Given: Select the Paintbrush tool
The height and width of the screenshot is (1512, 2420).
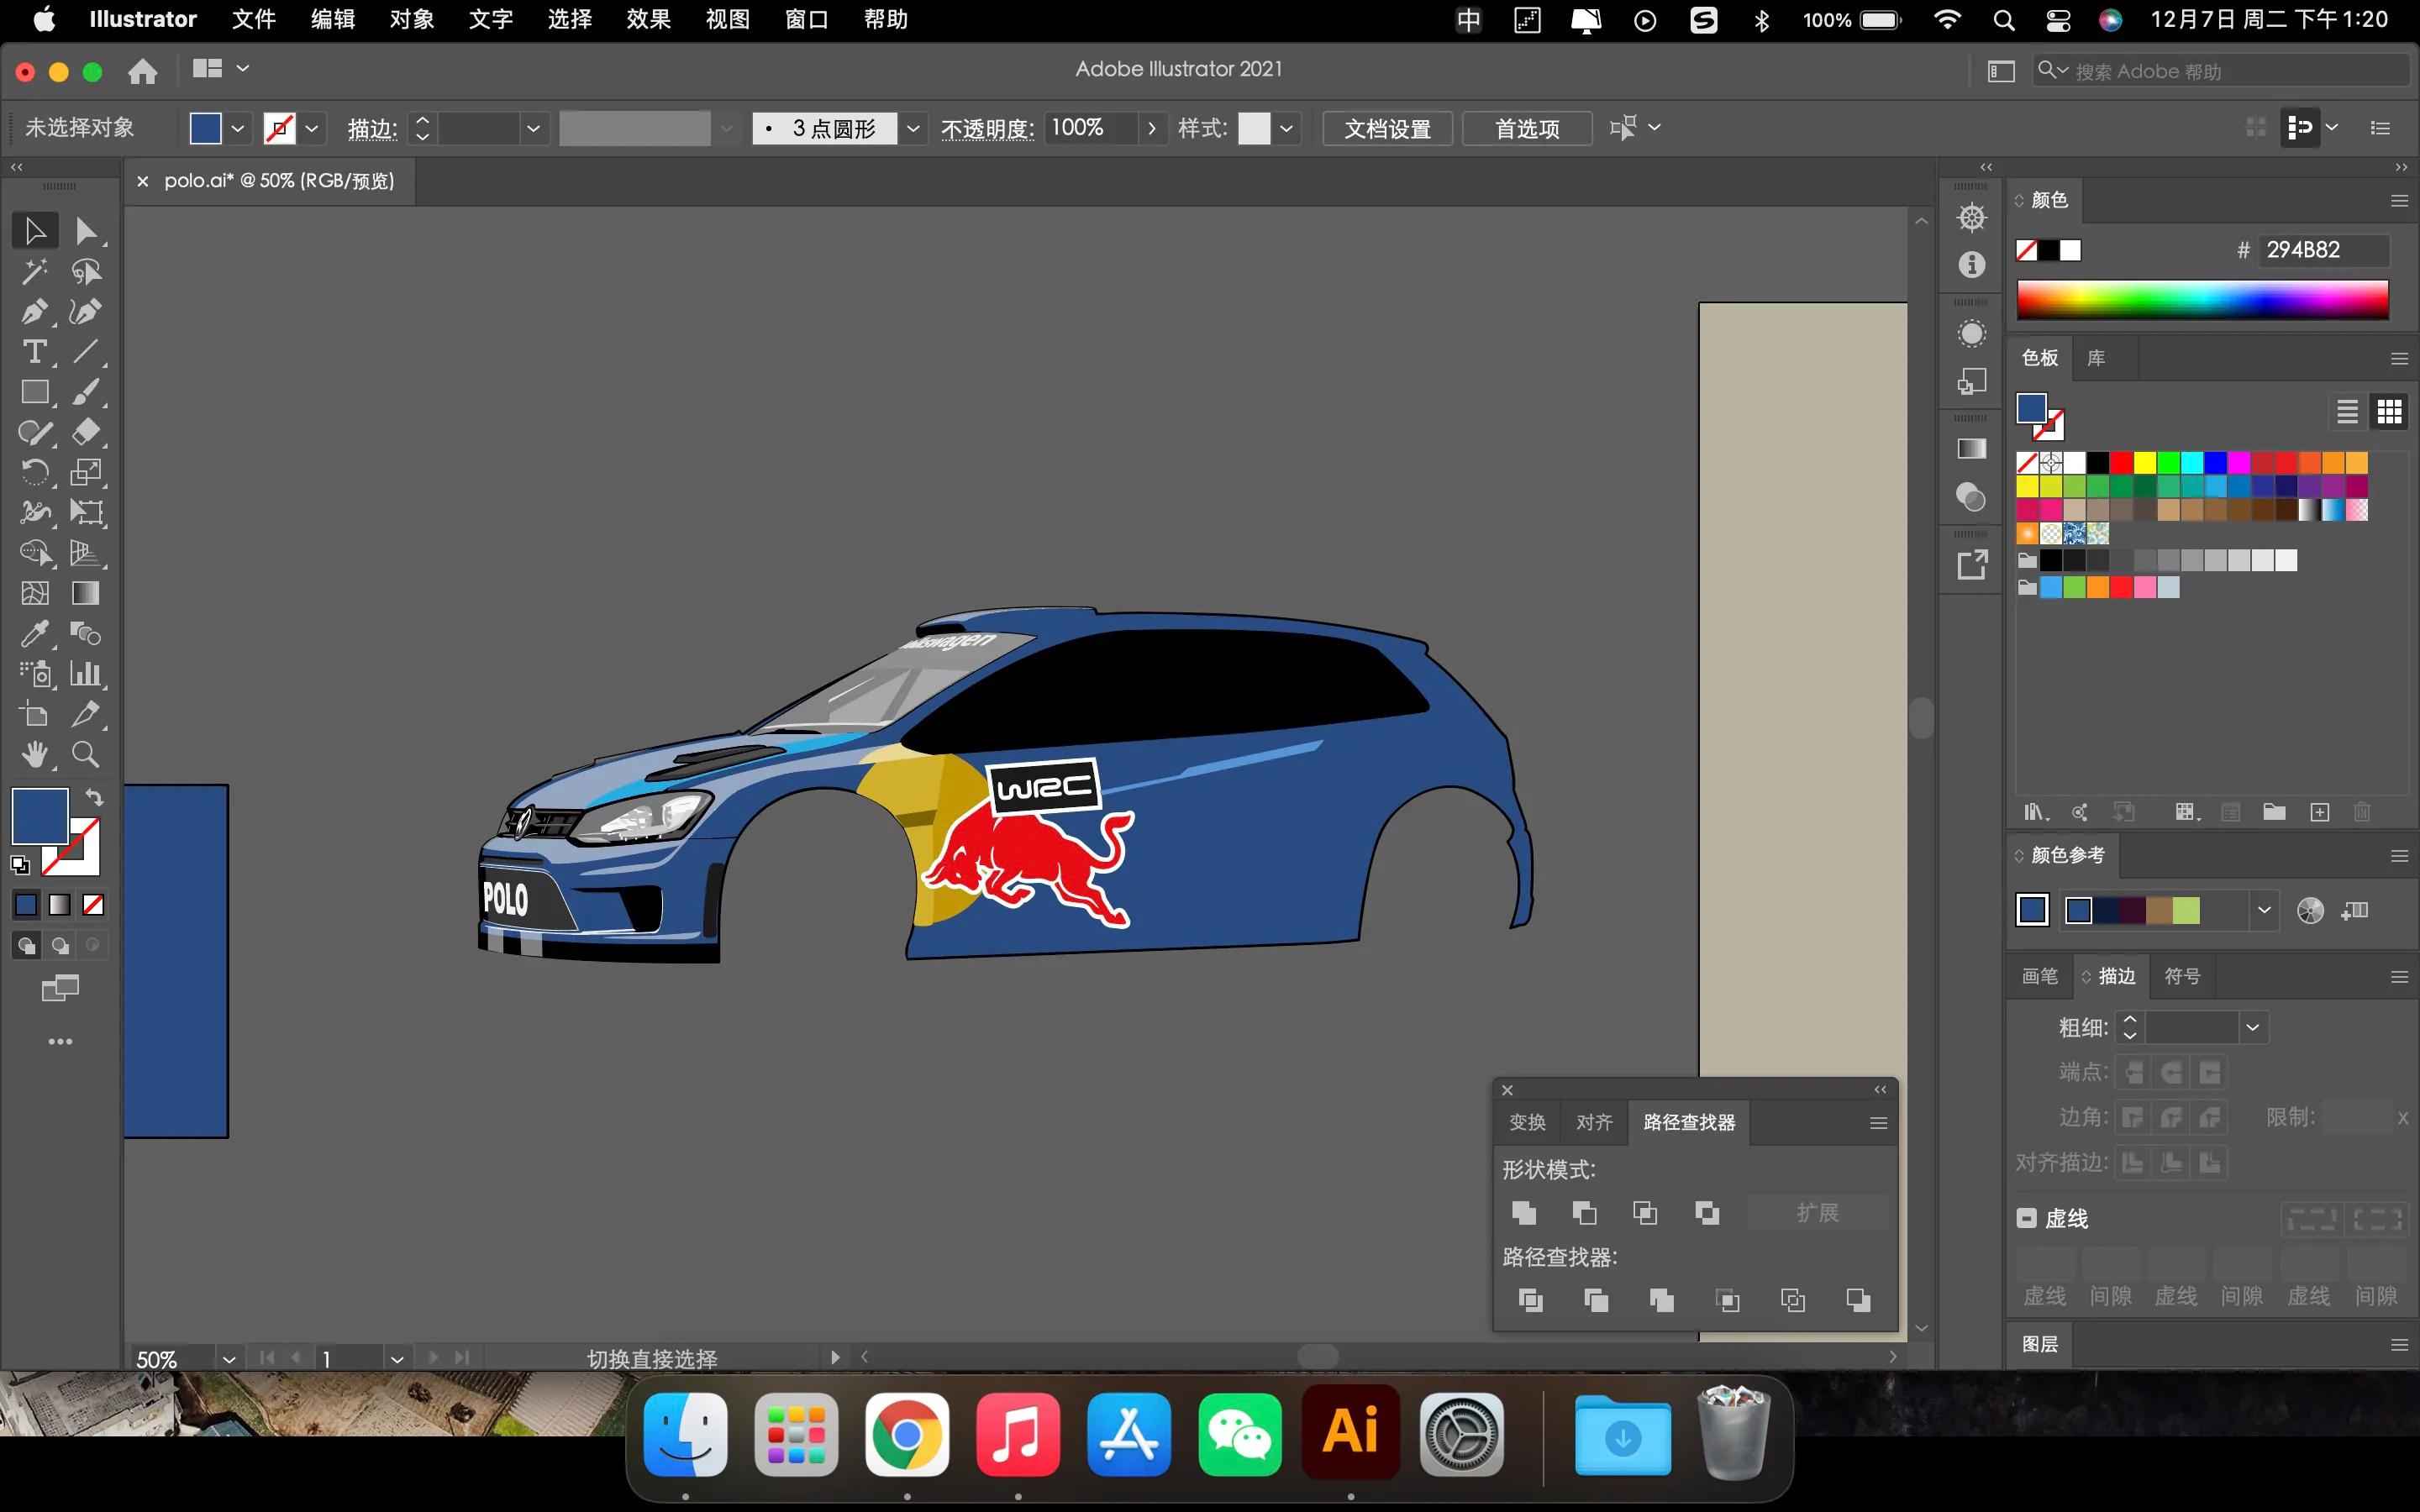Looking at the screenshot, I should click(x=86, y=392).
